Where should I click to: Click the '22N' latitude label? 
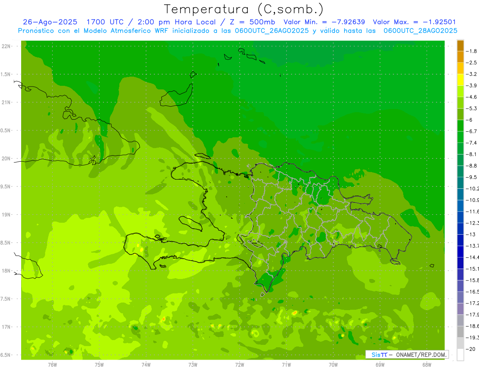[x=6, y=46]
